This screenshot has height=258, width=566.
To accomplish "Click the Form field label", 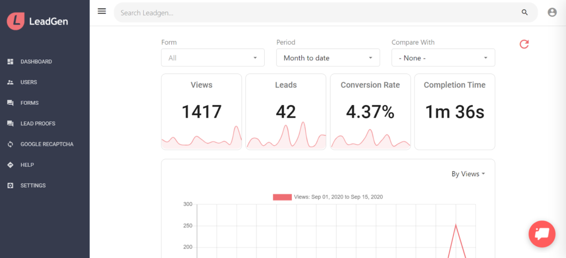I will (169, 42).
